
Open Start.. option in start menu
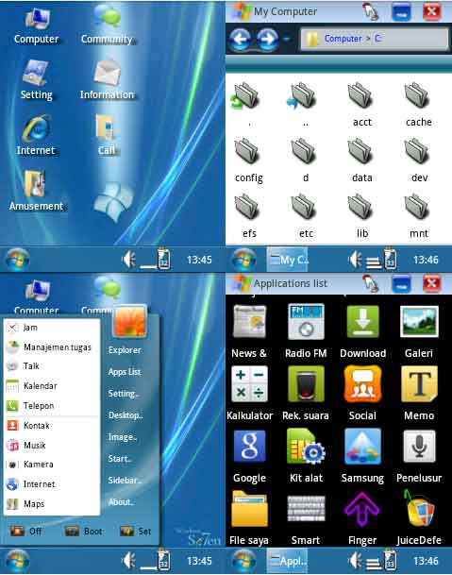point(120,459)
